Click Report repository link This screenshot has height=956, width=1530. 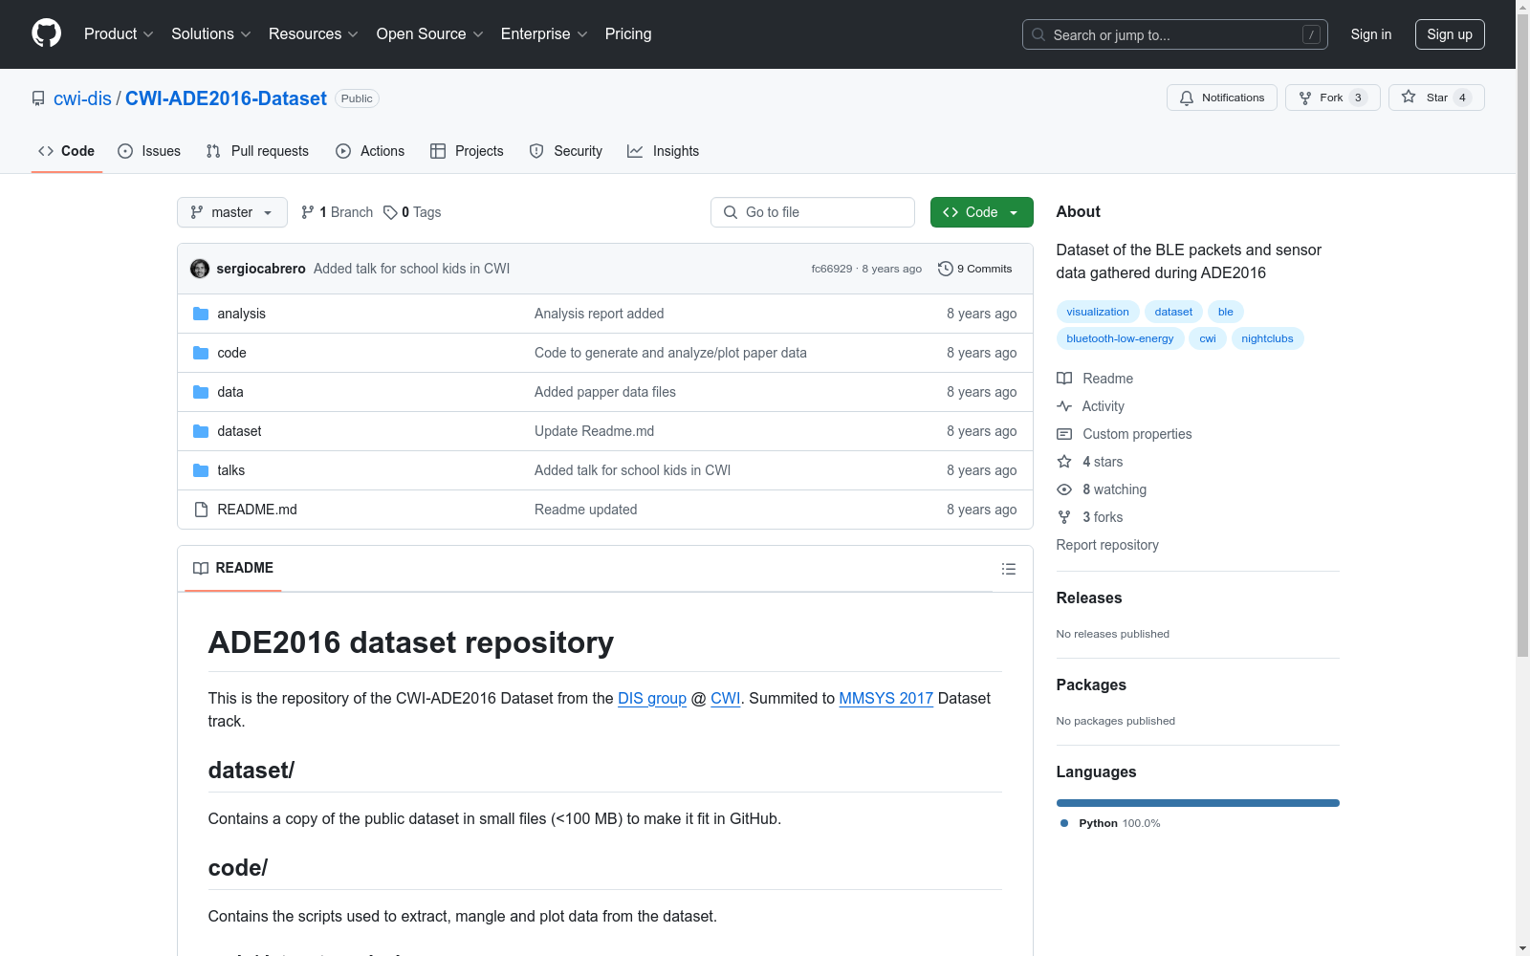[1107, 545]
